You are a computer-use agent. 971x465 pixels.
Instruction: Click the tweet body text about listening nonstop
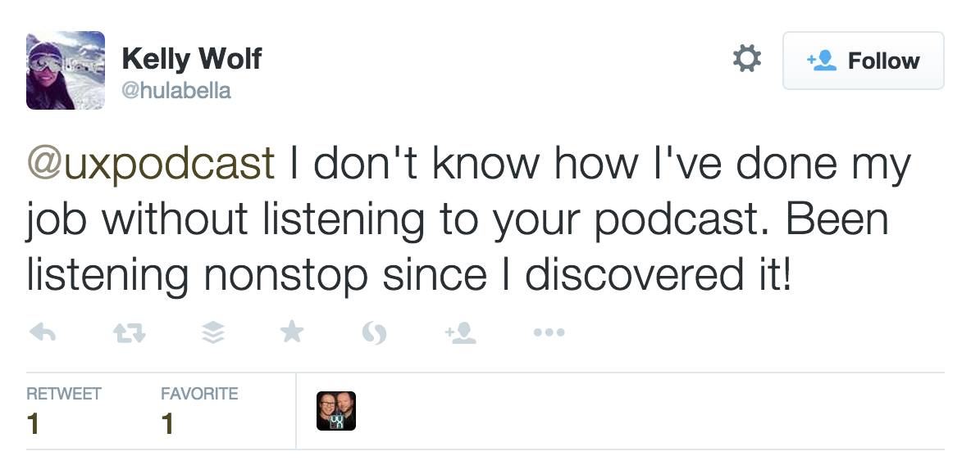[469, 219]
